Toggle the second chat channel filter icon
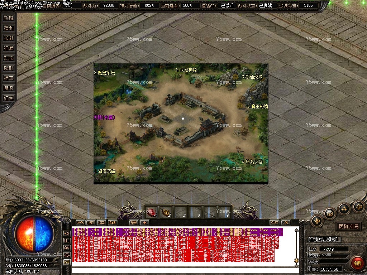This screenshot has height=275, width=367. tap(66, 240)
